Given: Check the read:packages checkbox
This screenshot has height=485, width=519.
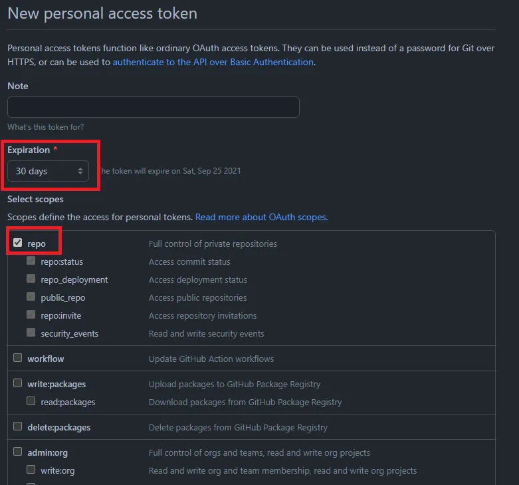Looking at the screenshot, I should point(31,401).
